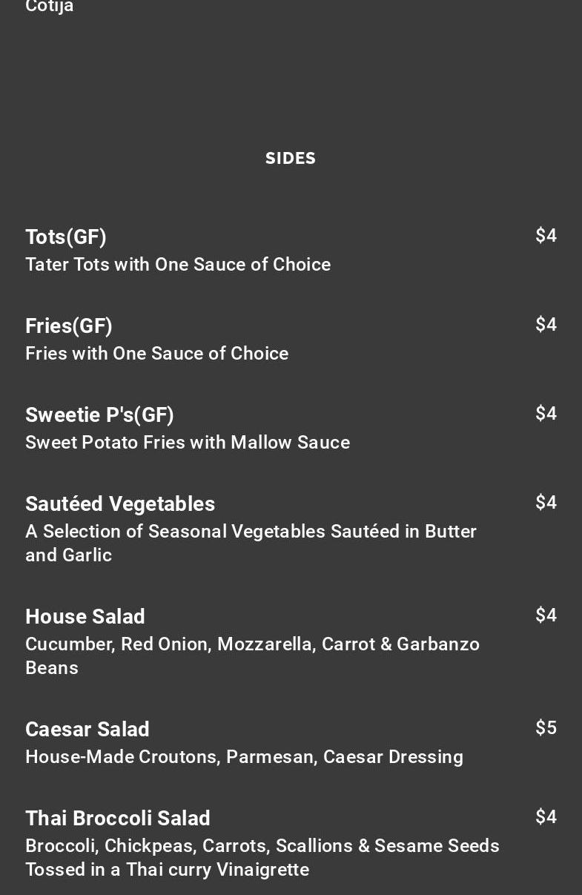Click the $4 price for Sweetie P's
The height and width of the screenshot is (895, 582).
tap(546, 413)
